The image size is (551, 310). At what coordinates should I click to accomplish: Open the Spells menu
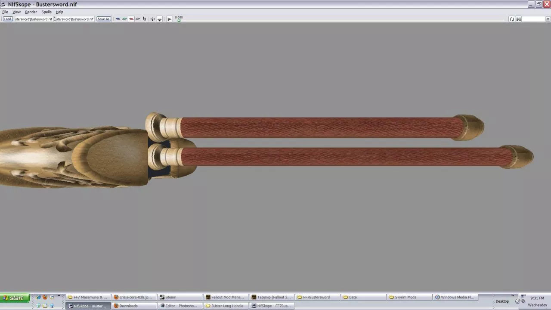(x=46, y=12)
